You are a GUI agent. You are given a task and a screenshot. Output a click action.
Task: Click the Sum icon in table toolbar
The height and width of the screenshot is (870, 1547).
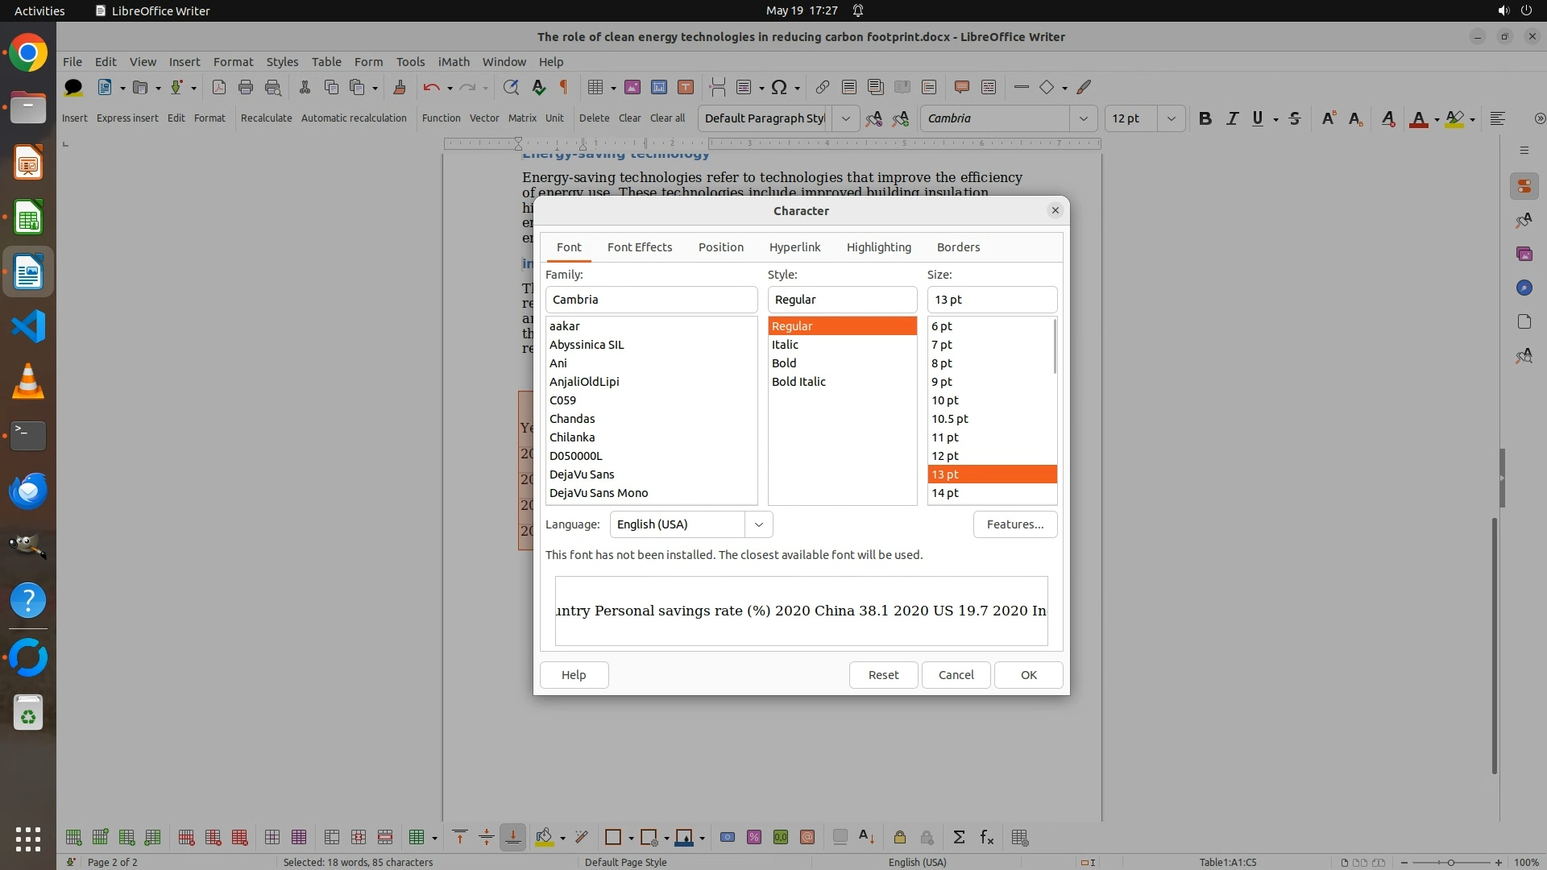(959, 837)
